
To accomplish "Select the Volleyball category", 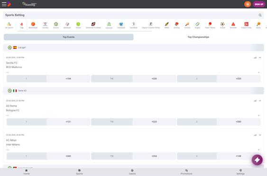I will (x=121, y=26).
